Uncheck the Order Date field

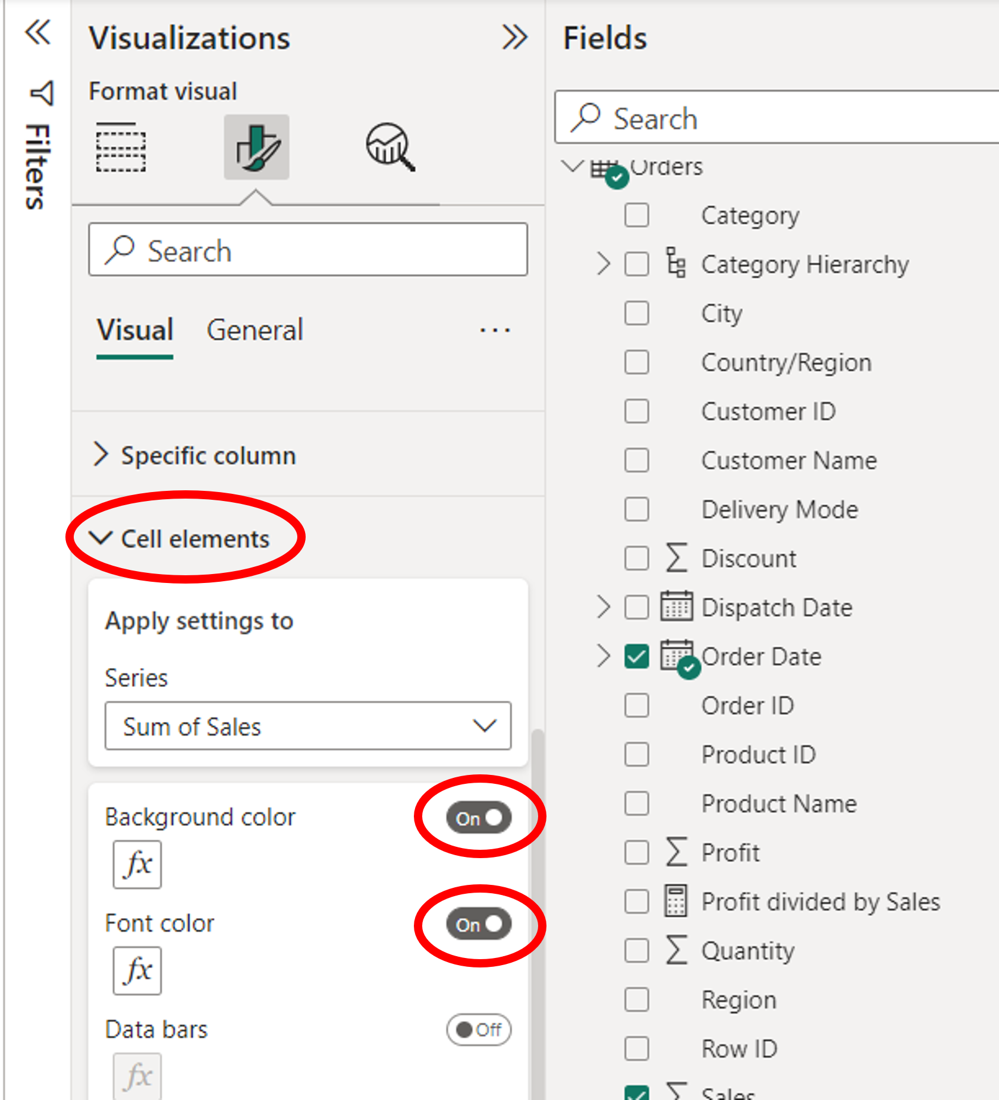636,657
